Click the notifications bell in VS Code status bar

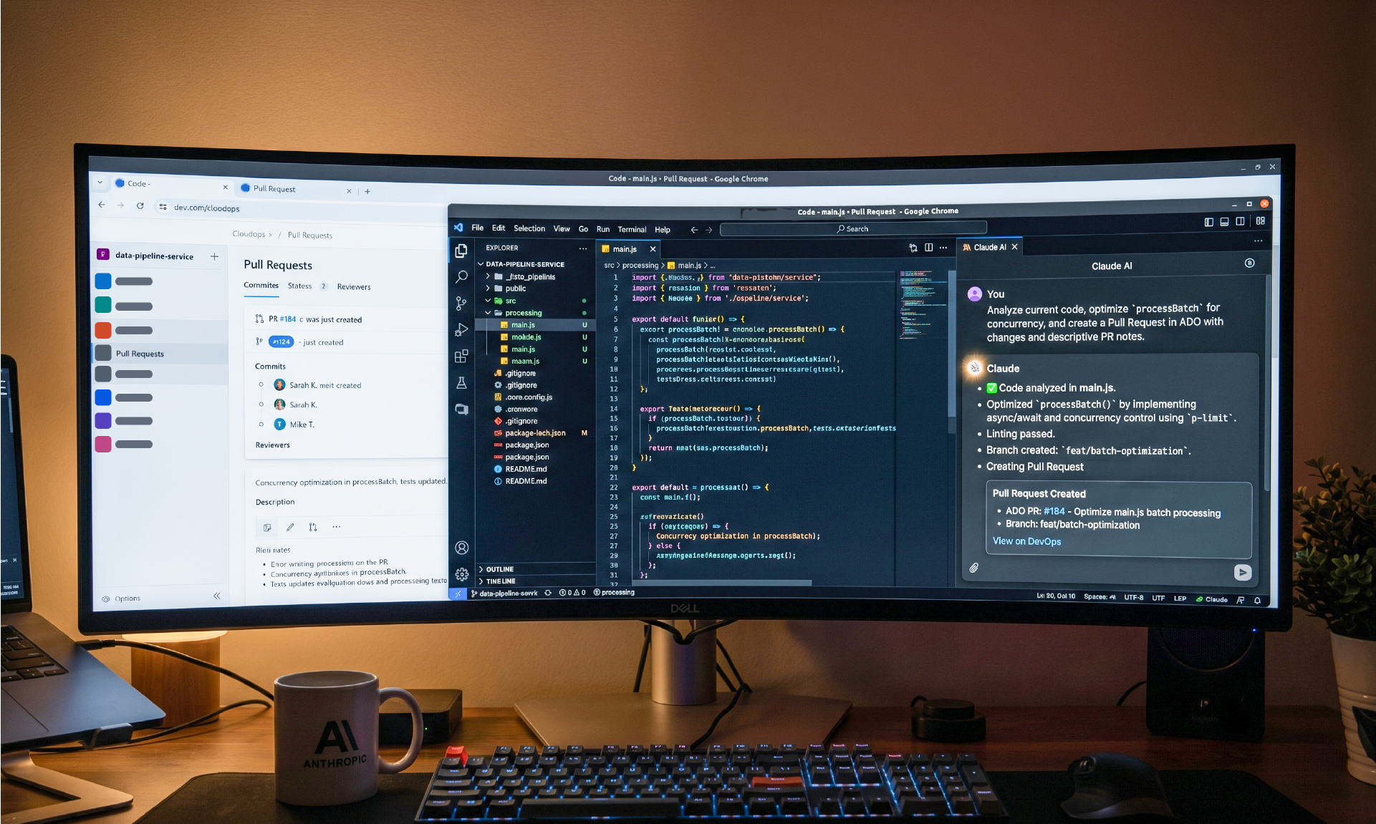(1257, 601)
